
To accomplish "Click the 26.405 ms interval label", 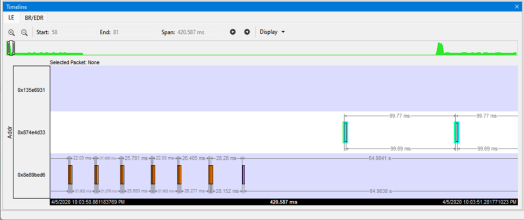I will [193, 158].
